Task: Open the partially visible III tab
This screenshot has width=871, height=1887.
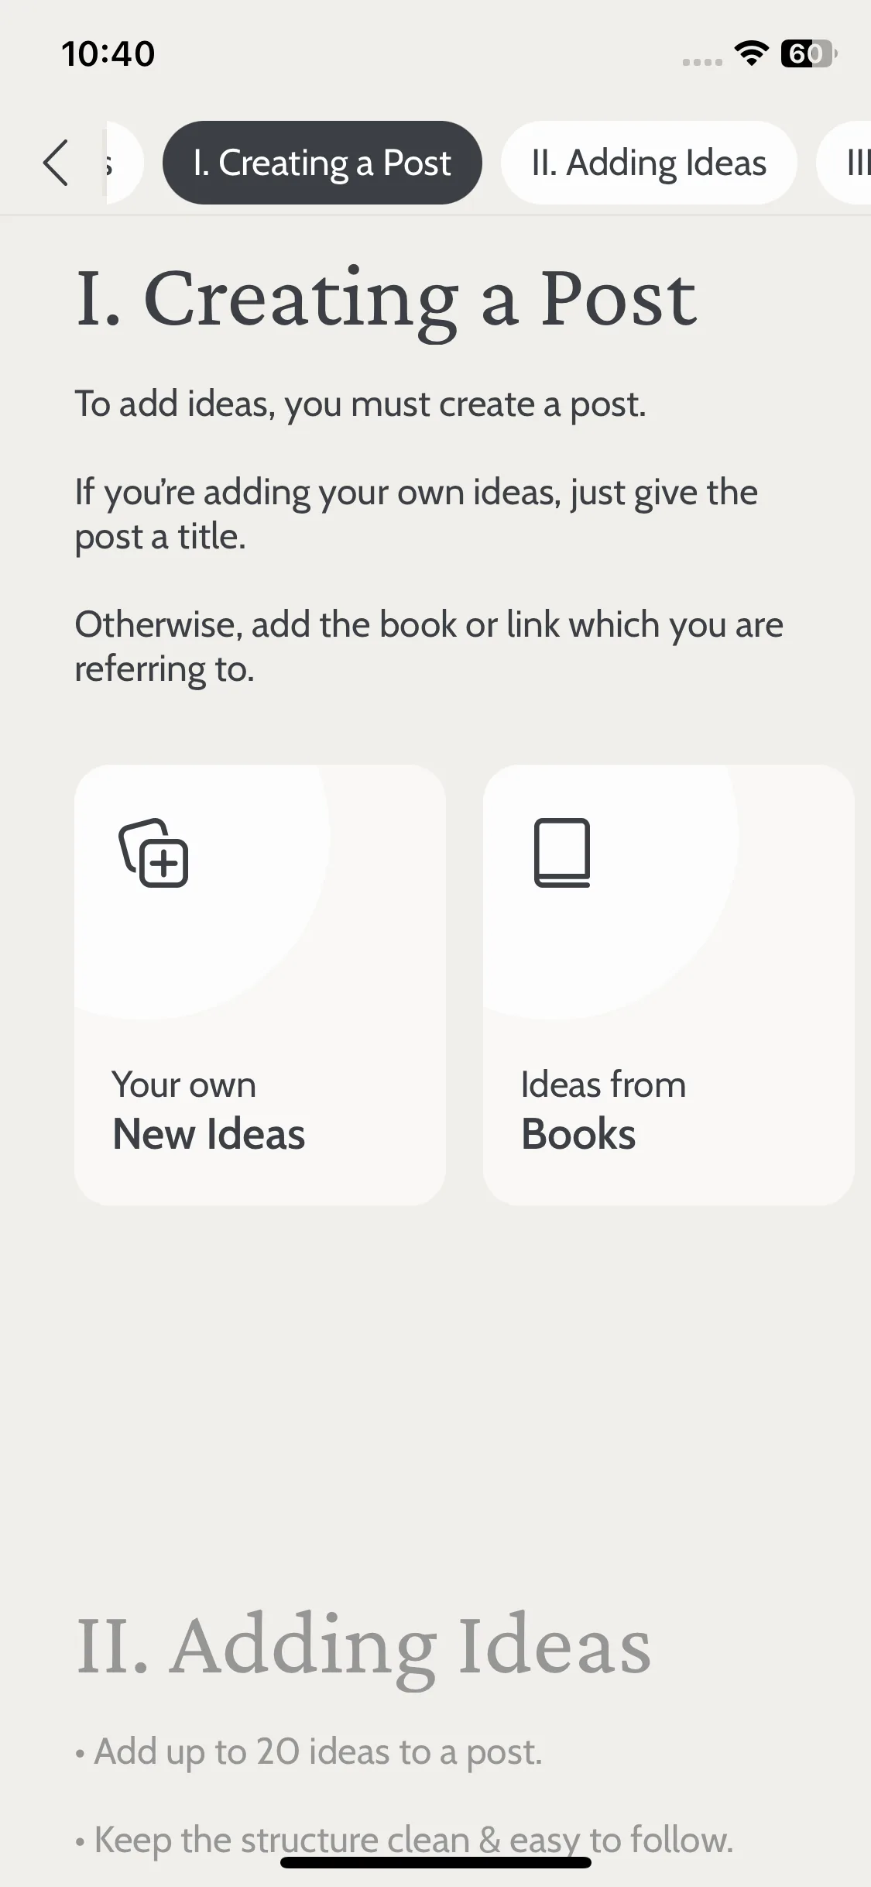Action: 845,163
